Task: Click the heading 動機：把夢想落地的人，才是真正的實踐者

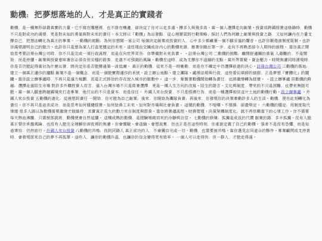Action: click(x=86, y=14)
